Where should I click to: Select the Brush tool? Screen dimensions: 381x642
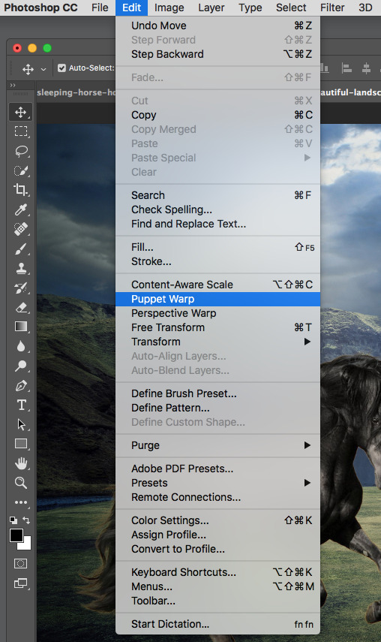click(21, 249)
